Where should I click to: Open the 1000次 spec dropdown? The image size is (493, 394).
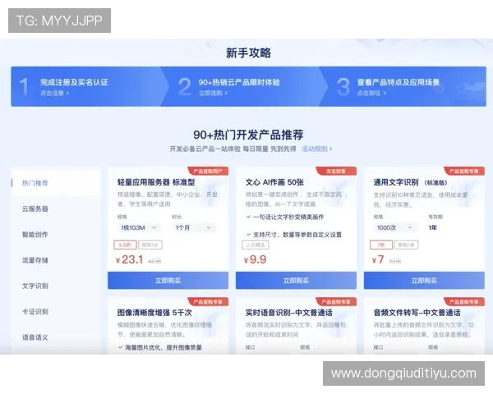click(x=395, y=227)
